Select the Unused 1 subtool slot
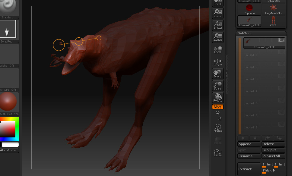This screenshot has height=176, width=292. [x=264, y=55]
